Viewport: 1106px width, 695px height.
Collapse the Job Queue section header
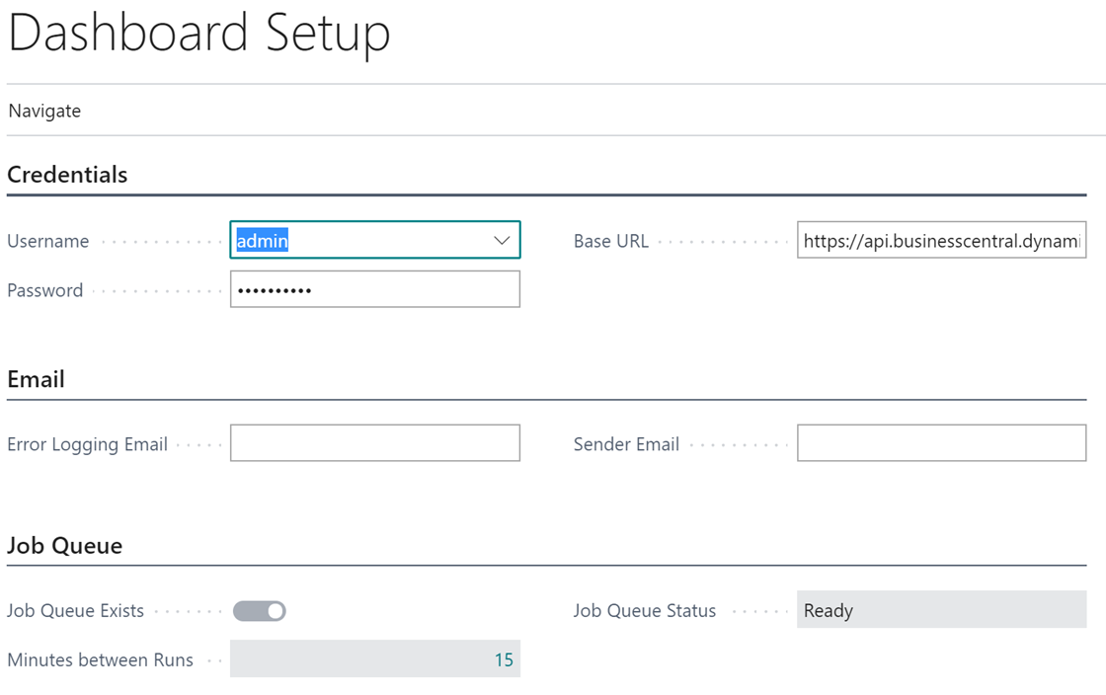[65, 546]
